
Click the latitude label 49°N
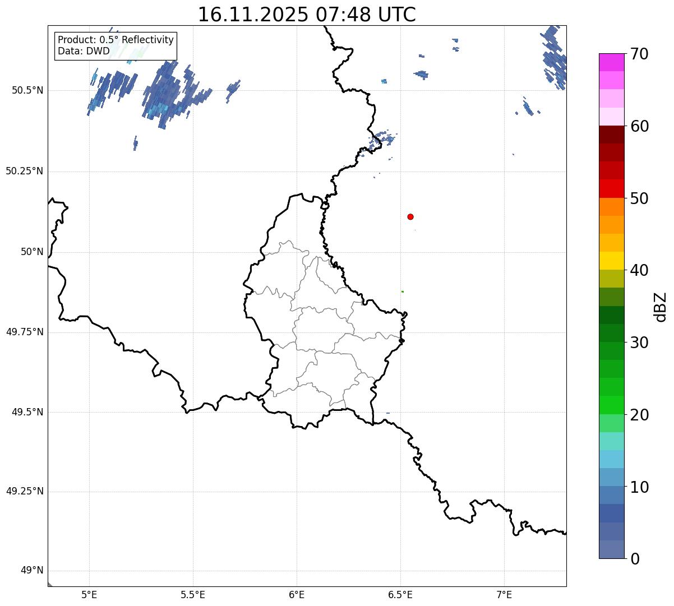(32, 571)
